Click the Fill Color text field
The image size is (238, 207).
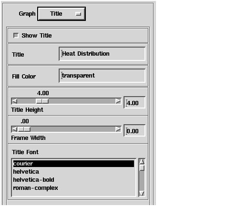pyautogui.click(x=102, y=76)
